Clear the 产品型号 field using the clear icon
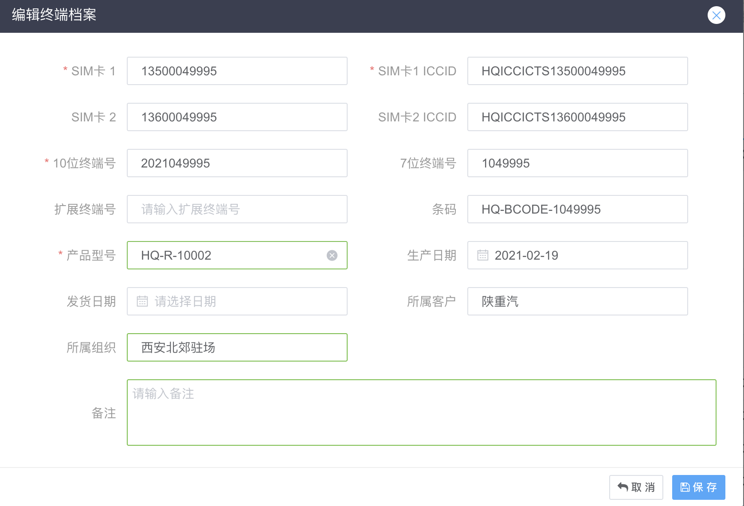 (x=332, y=255)
